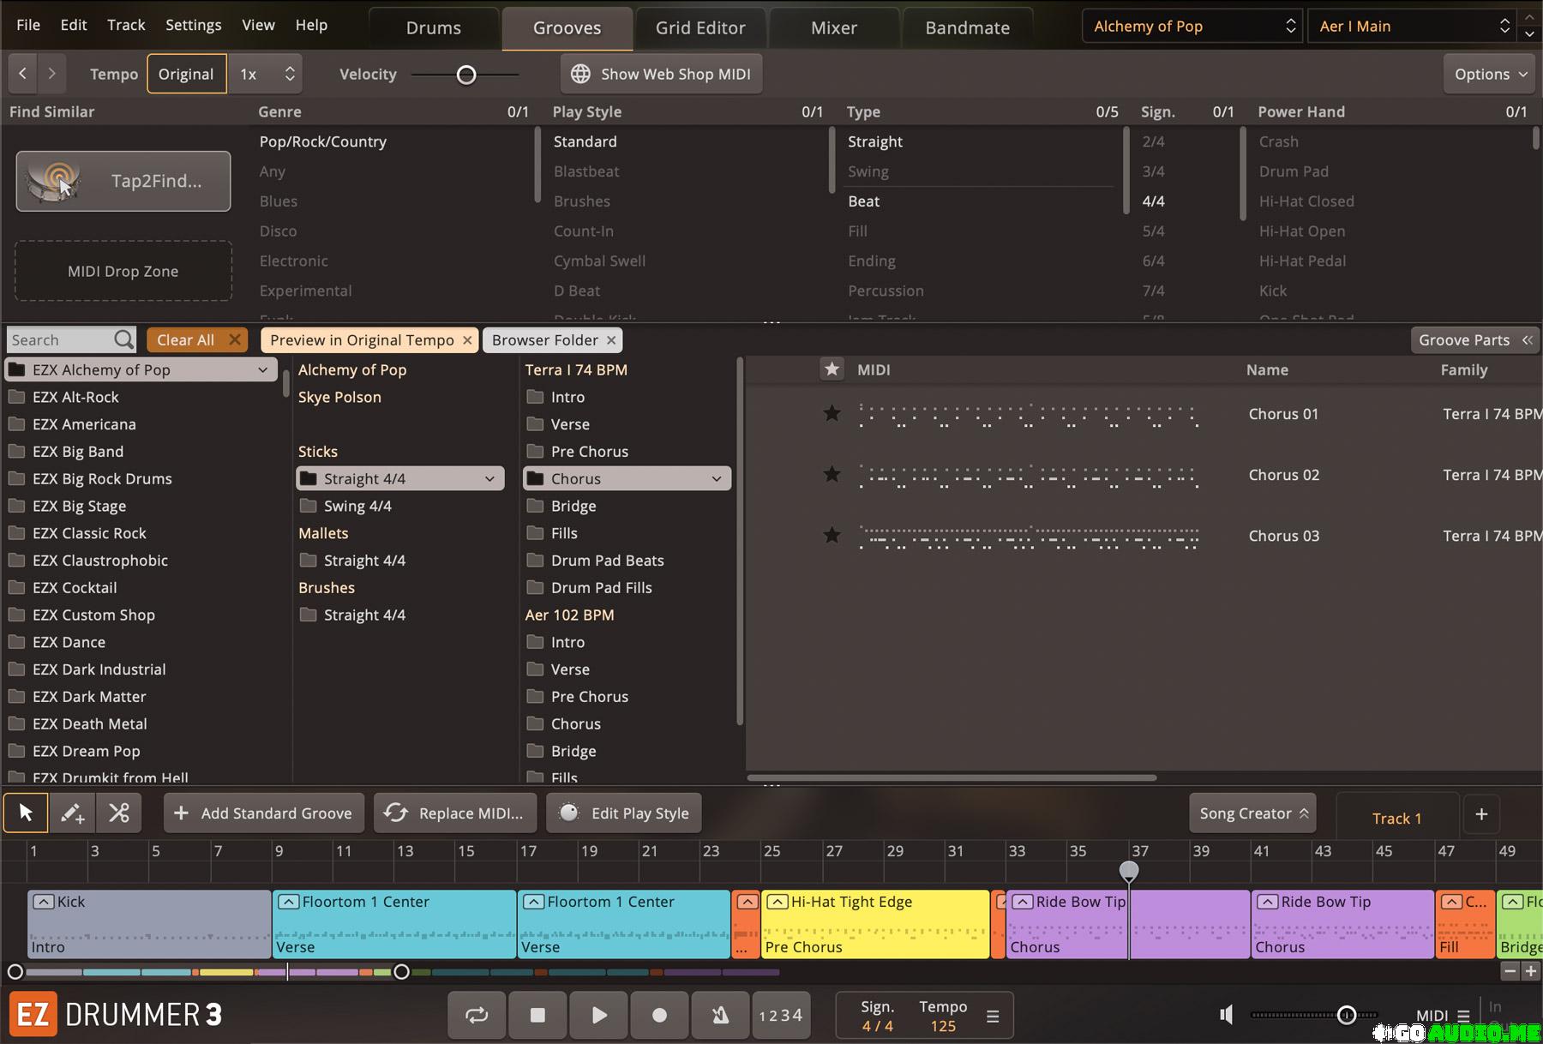Adjust the master volume slider
Screen dimensions: 1543x1044
[1347, 1015]
